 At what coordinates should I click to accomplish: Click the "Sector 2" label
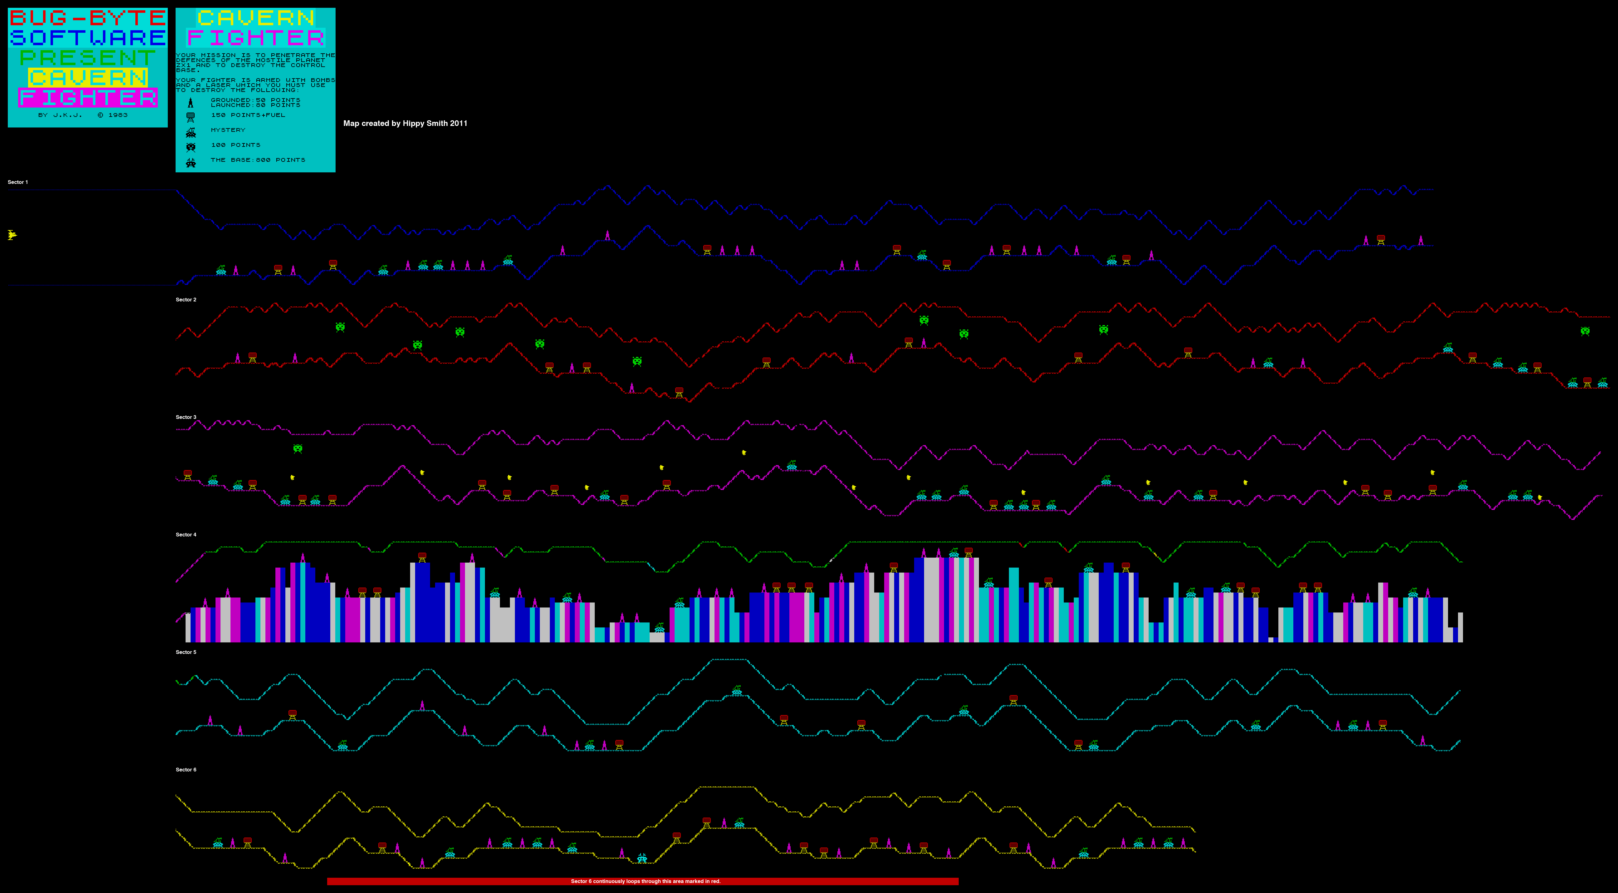pyautogui.click(x=186, y=299)
